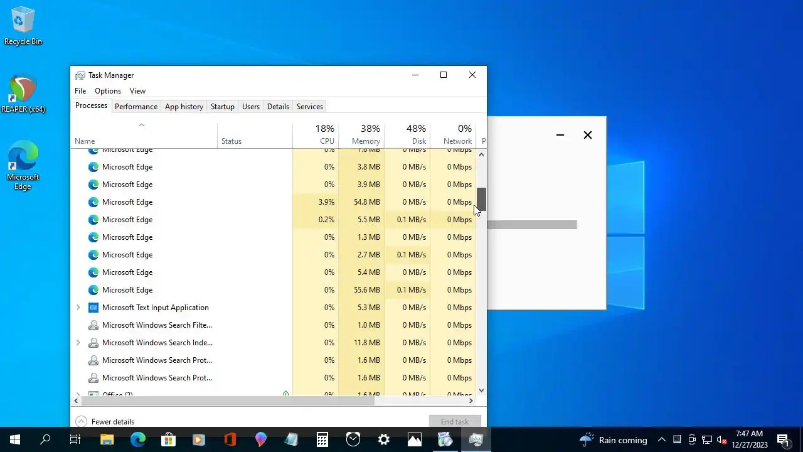Image resolution: width=803 pixels, height=452 pixels.
Task: Open the File menu
Action: [x=80, y=91]
